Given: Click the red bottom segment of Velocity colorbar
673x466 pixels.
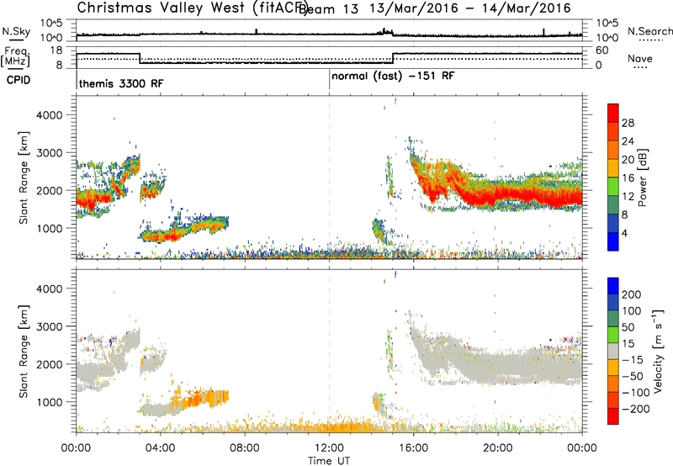Looking at the screenshot, I should 613,416.
